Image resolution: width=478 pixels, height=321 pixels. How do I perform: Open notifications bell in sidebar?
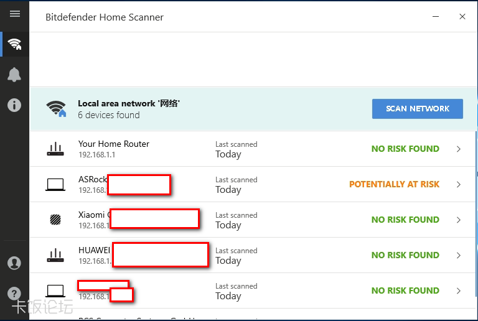pos(14,75)
